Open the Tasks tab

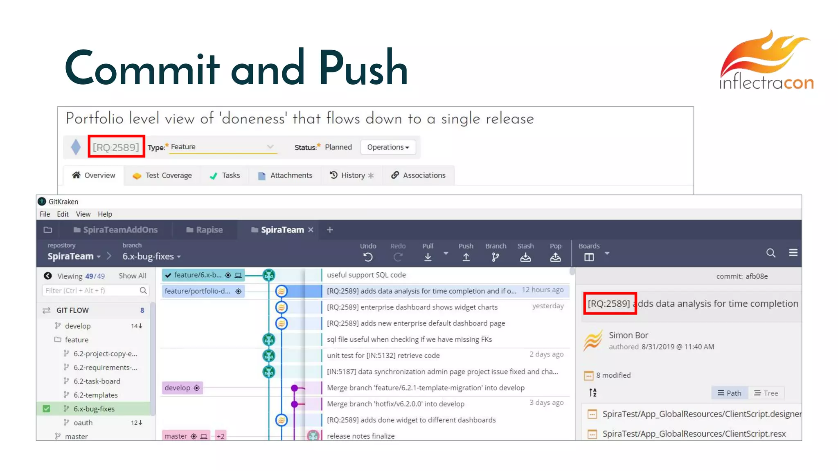pos(225,175)
